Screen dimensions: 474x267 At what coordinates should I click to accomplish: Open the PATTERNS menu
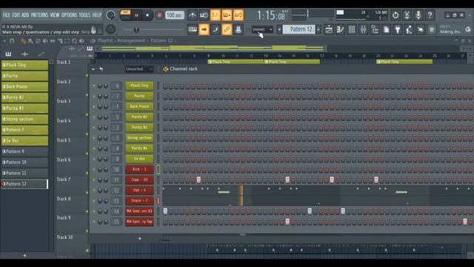coord(39,15)
